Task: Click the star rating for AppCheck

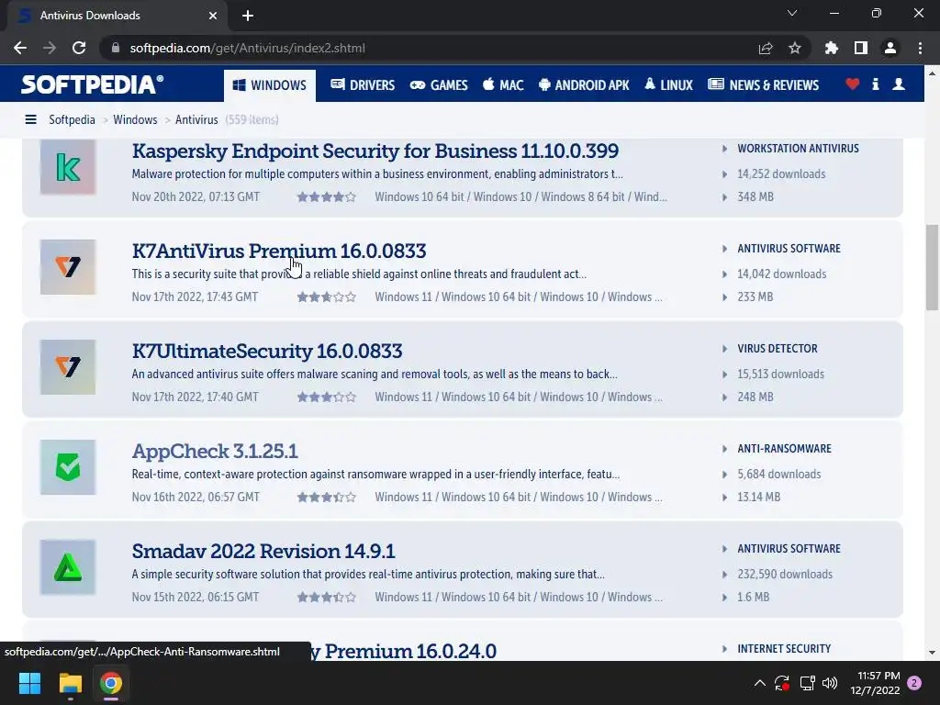Action: (x=327, y=497)
